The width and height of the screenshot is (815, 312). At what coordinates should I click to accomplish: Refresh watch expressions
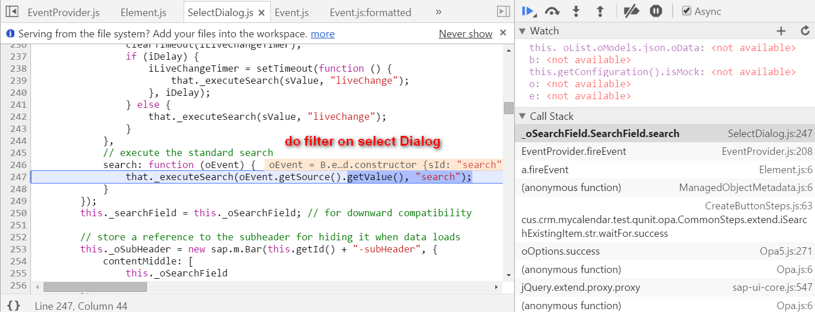point(805,31)
